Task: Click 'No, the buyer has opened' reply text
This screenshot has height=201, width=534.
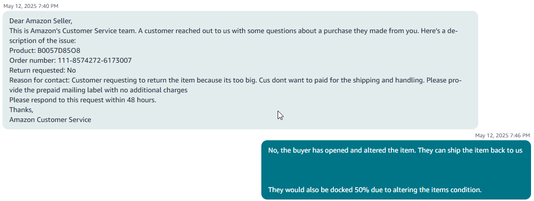Action: pyautogui.click(x=309, y=151)
